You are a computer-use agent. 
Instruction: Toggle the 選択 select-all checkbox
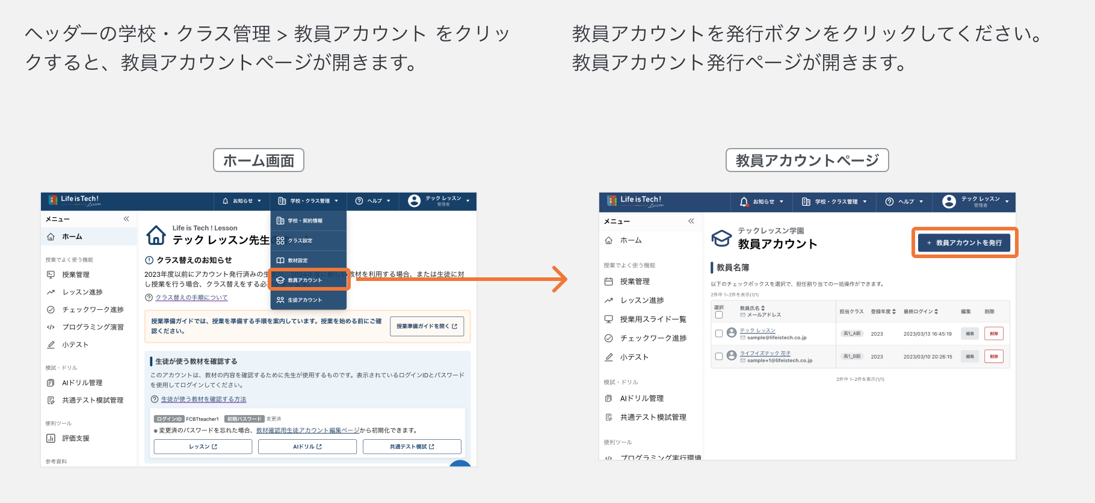coord(718,315)
